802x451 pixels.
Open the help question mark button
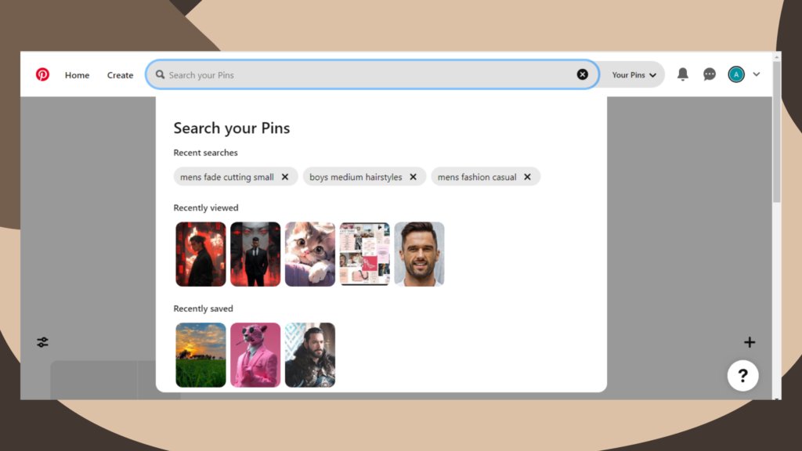[x=742, y=376]
